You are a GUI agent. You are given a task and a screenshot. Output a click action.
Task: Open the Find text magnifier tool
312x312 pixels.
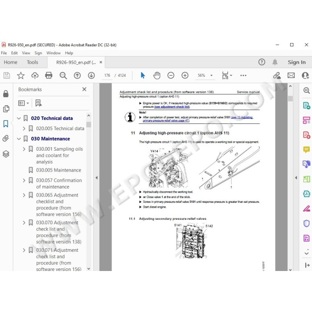[63, 75]
